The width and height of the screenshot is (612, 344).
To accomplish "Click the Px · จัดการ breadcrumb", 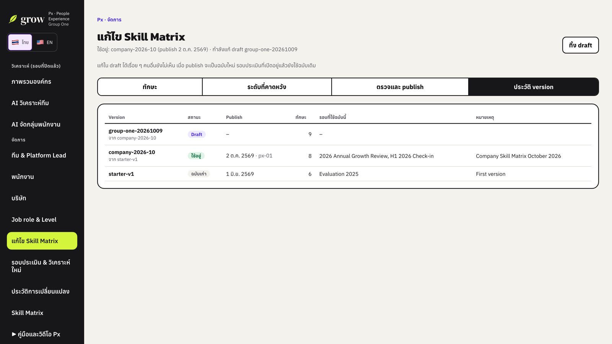I will (x=109, y=19).
